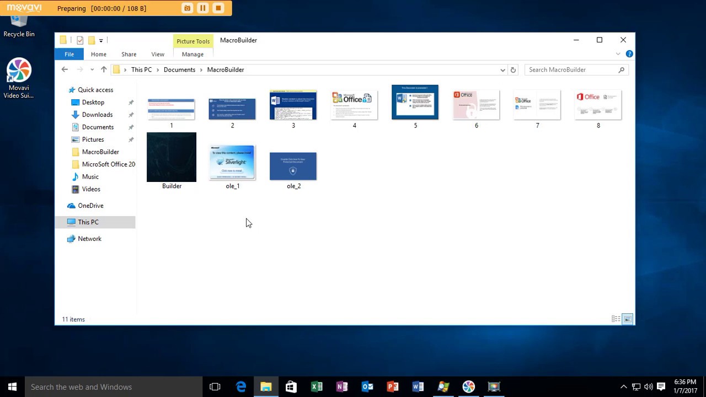706x397 pixels.
Task: Open the Recycle Bin desktop icon
Action: (x=19, y=25)
